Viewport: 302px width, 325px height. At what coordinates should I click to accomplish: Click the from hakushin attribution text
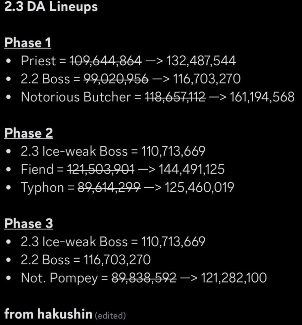click(48, 314)
